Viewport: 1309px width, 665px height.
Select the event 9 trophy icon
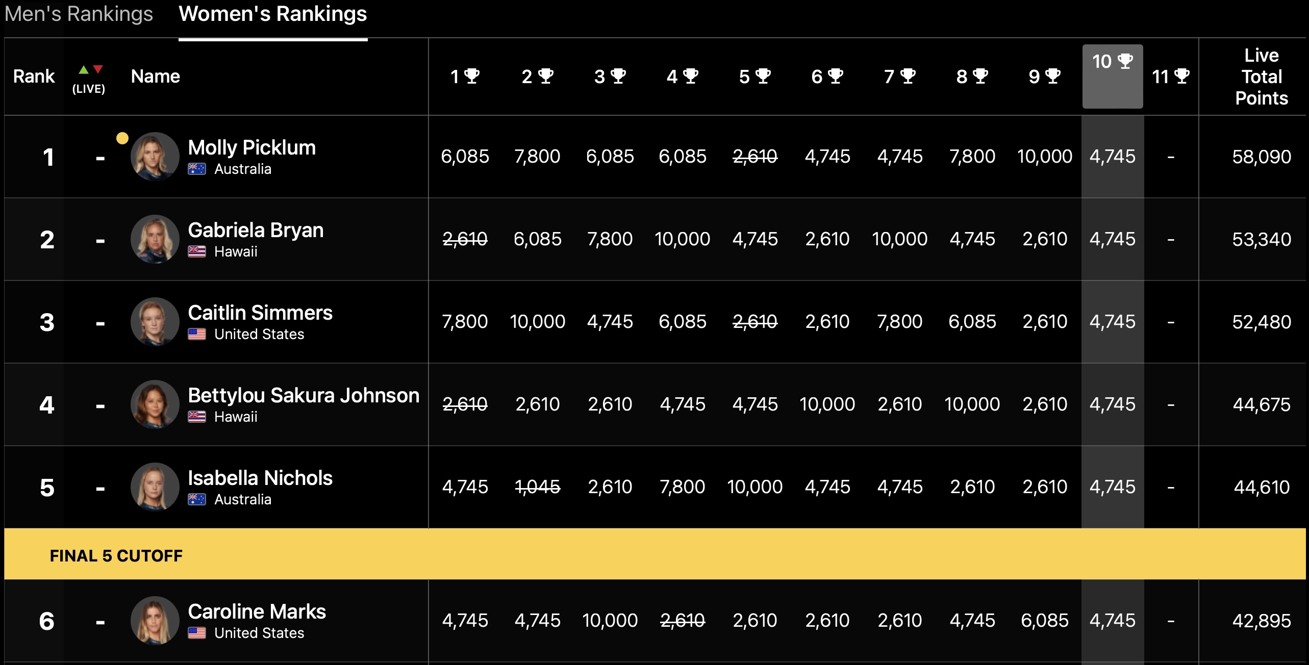pos(1052,76)
